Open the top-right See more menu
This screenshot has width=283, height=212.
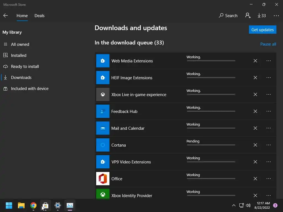coord(276,16)
